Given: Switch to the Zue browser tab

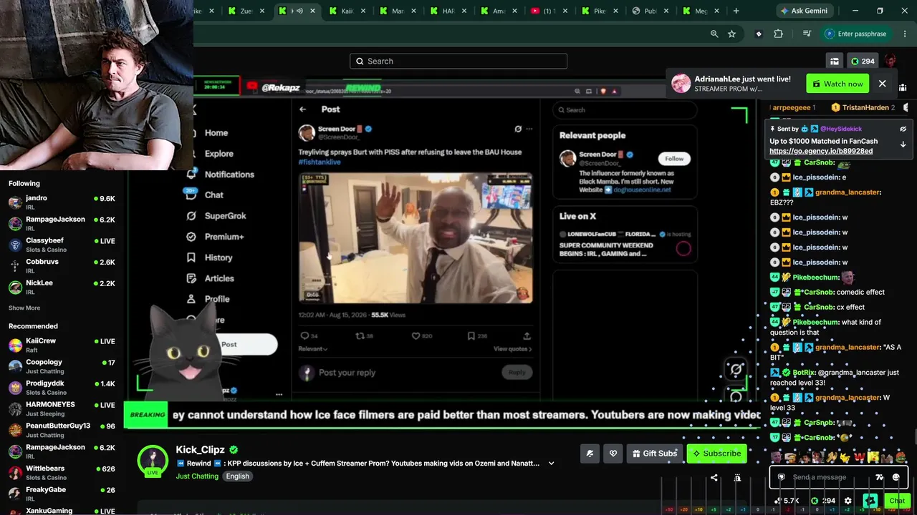Looking at the screenshot, I should click(x=246, y=11).
